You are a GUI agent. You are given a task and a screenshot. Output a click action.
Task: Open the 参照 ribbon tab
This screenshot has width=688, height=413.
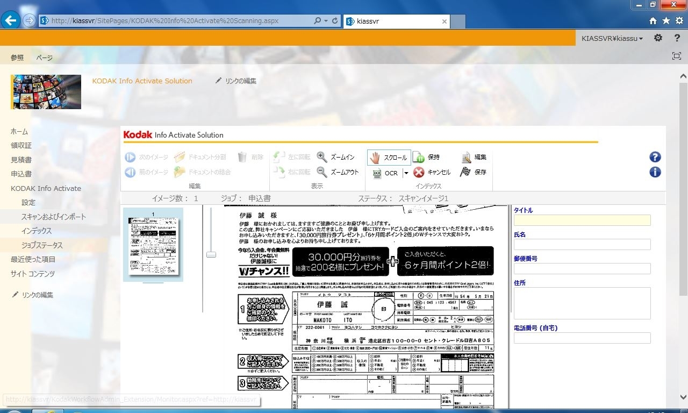point(17,58)
